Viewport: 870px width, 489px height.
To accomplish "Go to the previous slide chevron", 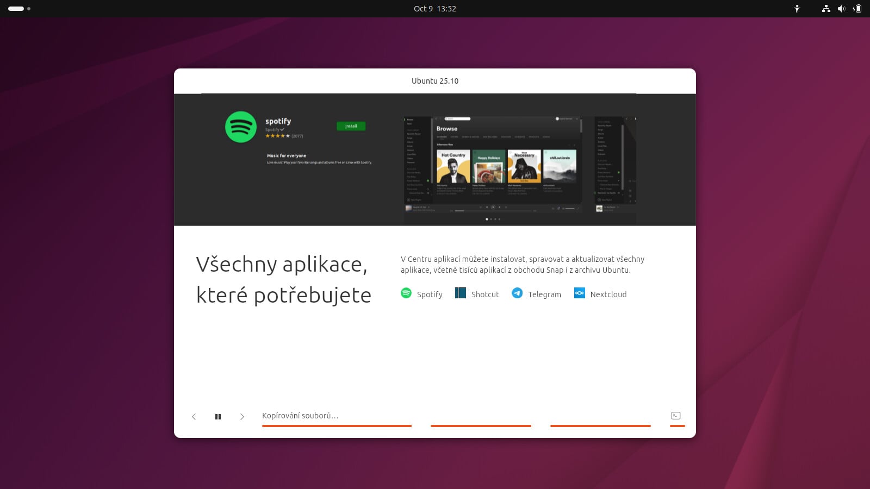I will [x=194, y=417].
